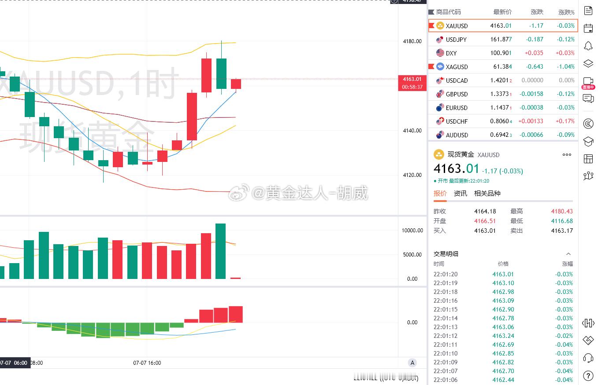
Task: Sort by 商品代码 column header
Action: click(x=448, y=12)
